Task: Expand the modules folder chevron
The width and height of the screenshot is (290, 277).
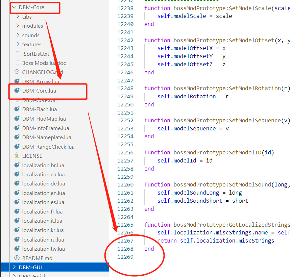Action: pyautogui.click(x=18, y=26)
